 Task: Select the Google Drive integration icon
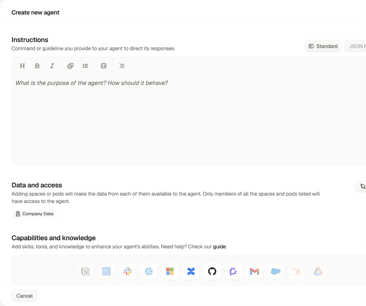click(318, 271)
